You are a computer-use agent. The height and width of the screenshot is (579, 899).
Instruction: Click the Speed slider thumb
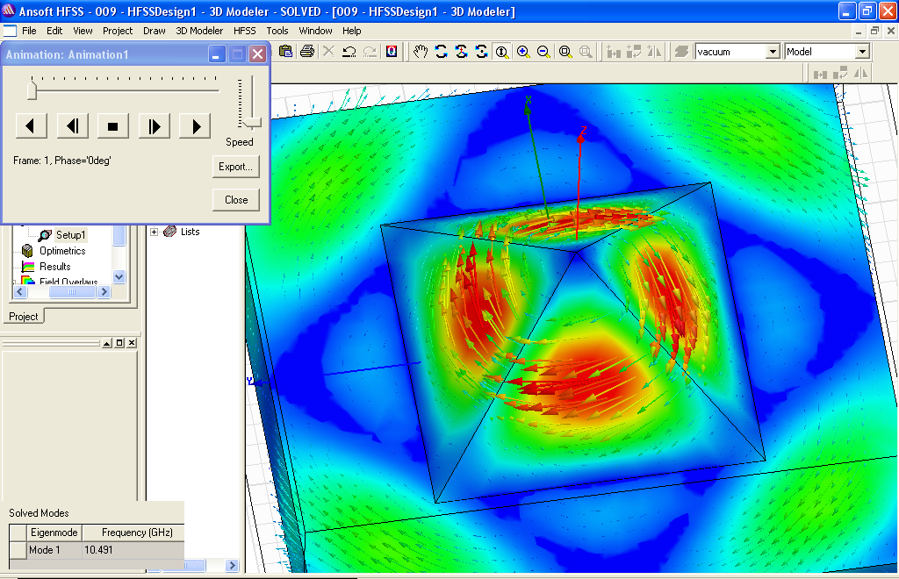[251, 123]
